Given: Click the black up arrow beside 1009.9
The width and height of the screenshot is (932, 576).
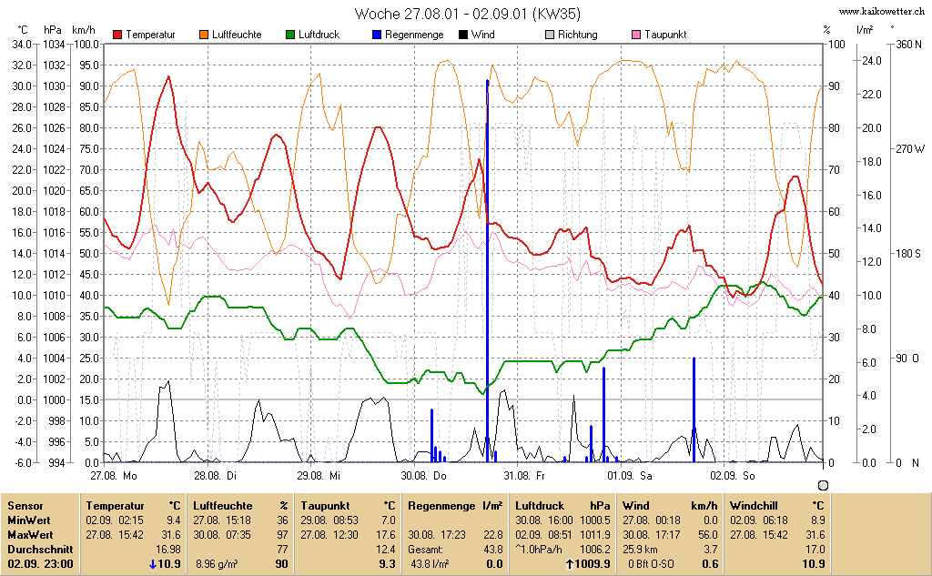Looking at the screenshot, I should point(570,564).
